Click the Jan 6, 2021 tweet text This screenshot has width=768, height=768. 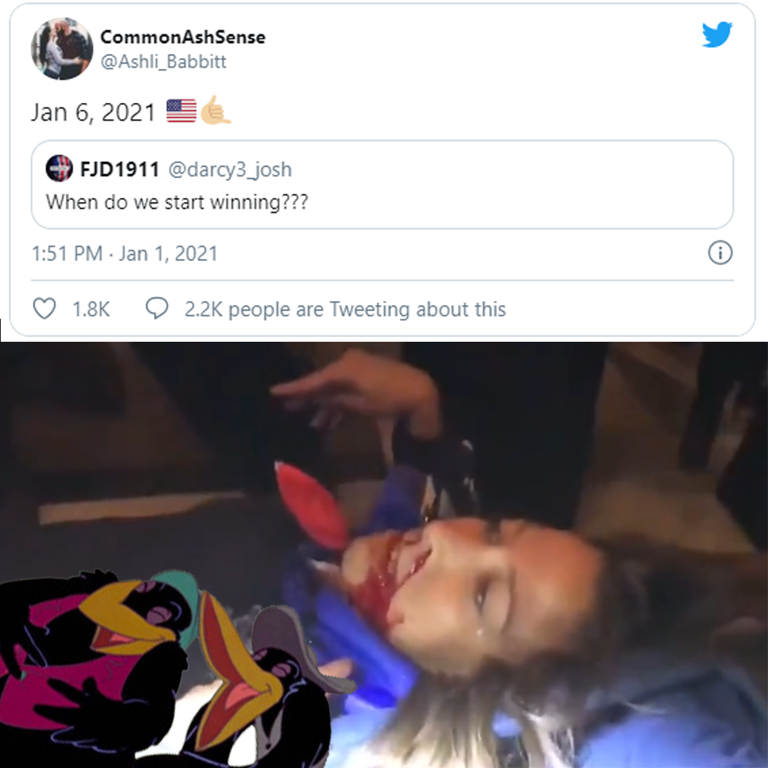tap(93, 112)
